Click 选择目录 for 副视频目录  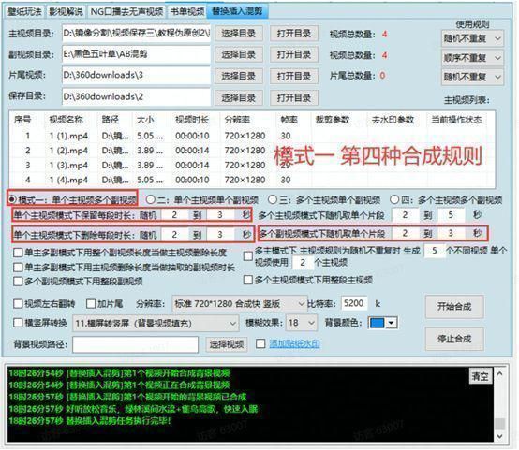coord(238,54)
